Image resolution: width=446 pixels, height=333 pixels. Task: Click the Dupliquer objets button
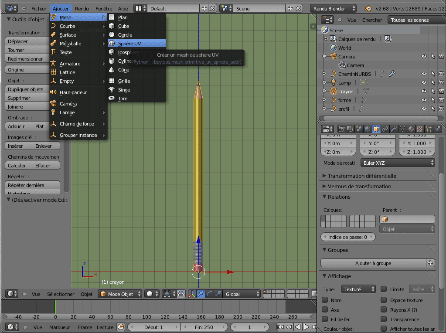click(27, 89)
